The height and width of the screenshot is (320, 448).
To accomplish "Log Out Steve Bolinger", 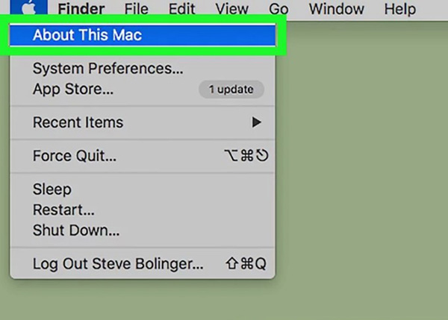I will 118,264.
